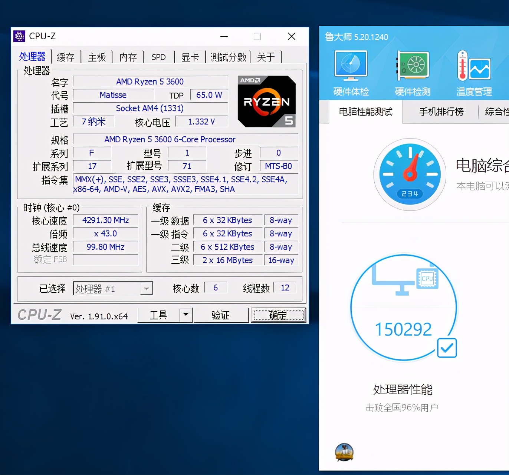Switch to the 缓存 tab

pyautogui.click(x=66, y=57)
